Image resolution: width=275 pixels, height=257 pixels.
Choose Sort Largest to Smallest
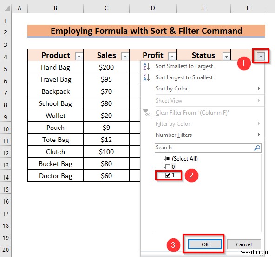184,77
